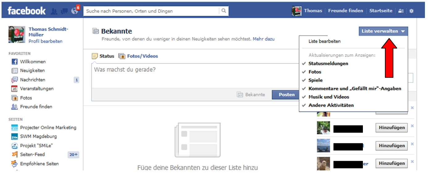Click the Projecter Online Marketing page link
Image resolution: width=428 pixels, height=175 pixels.
tap(48, 128)
